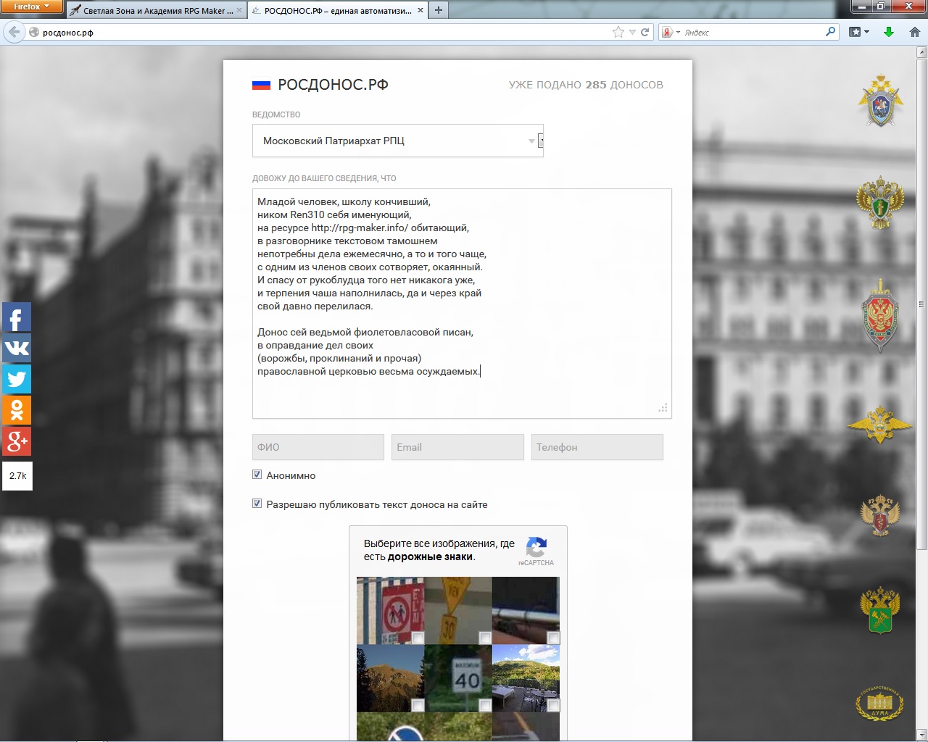Go back with the browser back arrow
928x742 pixels.
(x=14, y=32)
